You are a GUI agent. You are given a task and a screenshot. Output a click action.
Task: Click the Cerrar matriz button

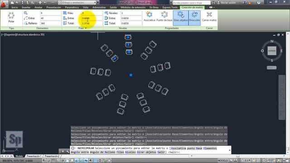coord(209,17)
